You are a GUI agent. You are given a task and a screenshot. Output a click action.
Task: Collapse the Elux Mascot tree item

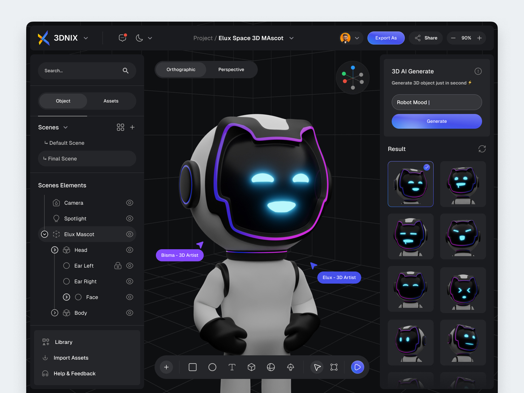(45, 234)
